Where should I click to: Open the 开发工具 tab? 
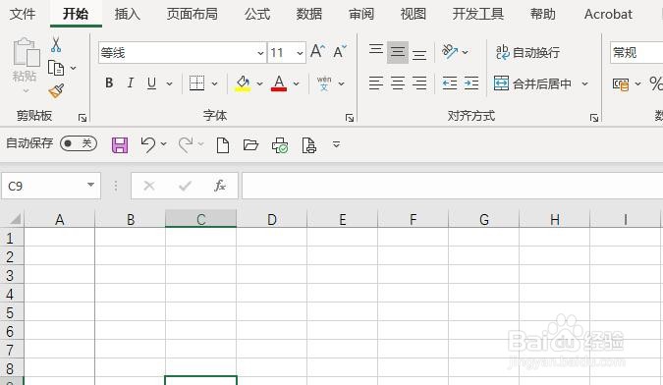pyautogui.click(x=478, y=14)
